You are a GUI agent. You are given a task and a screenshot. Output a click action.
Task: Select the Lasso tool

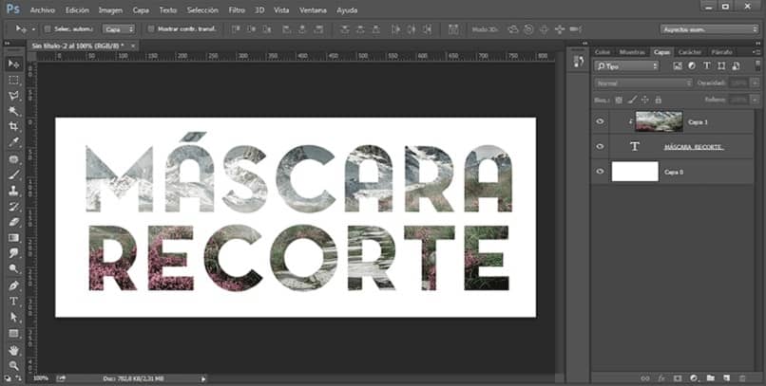point(13,96)
